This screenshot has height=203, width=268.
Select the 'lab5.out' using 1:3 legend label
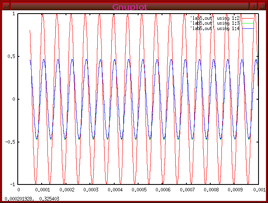[214, 23]
